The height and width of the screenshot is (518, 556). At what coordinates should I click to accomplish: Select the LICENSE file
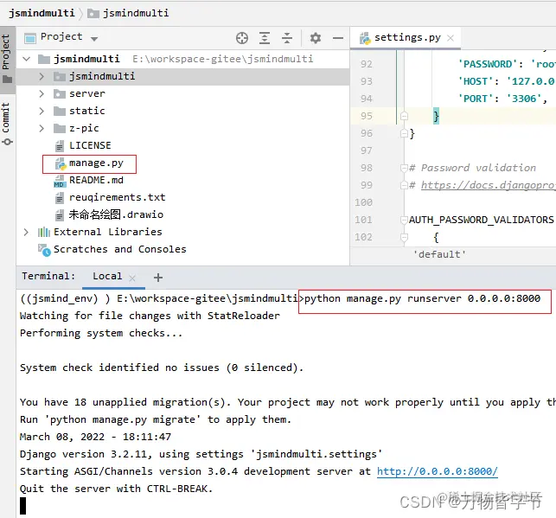click(90, 145)
